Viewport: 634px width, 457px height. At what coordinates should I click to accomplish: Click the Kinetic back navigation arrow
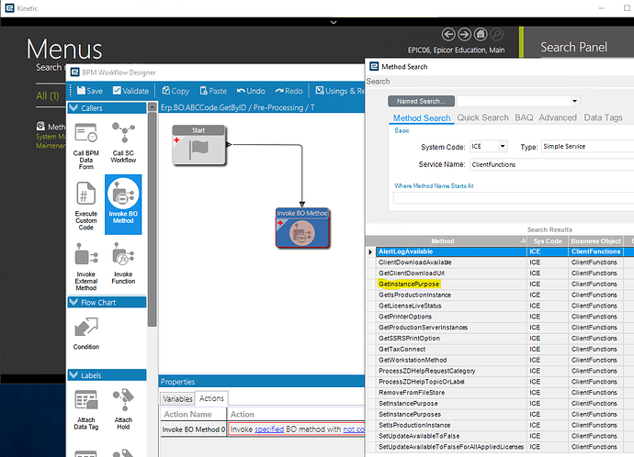click(448, 35)
